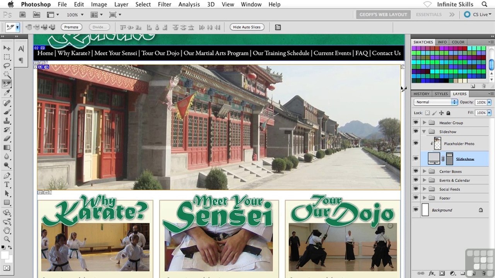Open Spotlight search in menu bar
The height and width of the screenshot is (278, 495).
pos(485,4)
